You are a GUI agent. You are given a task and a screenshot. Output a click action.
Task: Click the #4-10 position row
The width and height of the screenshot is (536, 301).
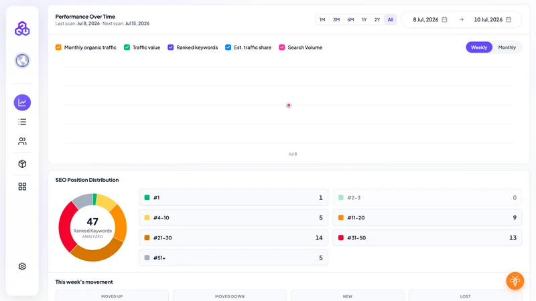pos(233,218)
